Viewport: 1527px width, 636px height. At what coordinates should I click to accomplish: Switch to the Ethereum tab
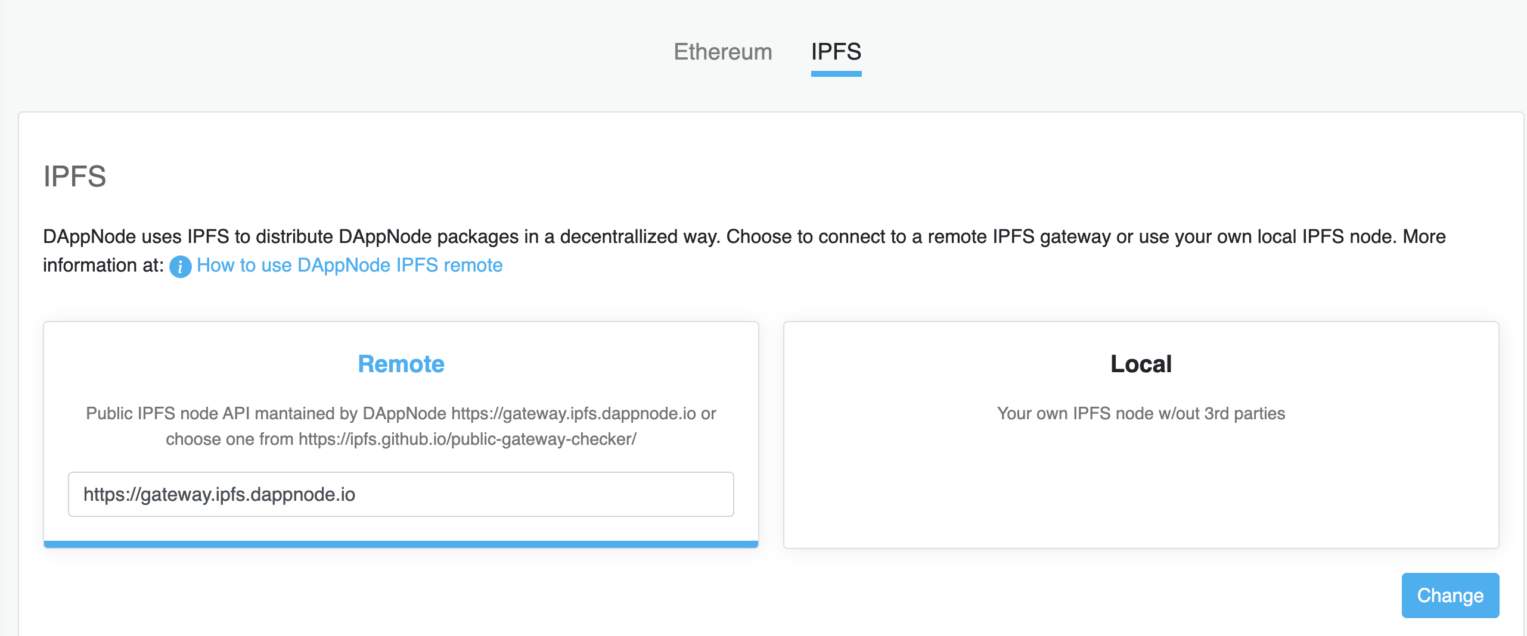click(723, 52)
